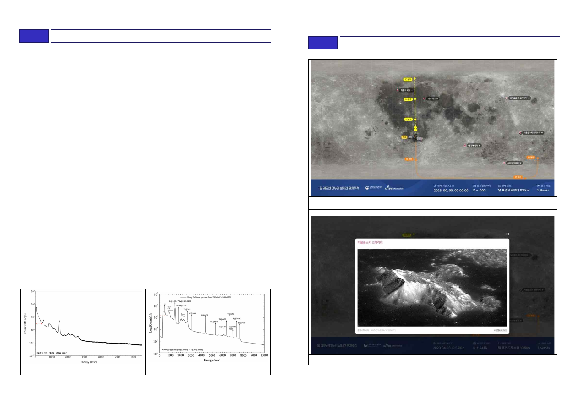Expand the 비의 바다 landmark label on the top map

click(434, 98)
